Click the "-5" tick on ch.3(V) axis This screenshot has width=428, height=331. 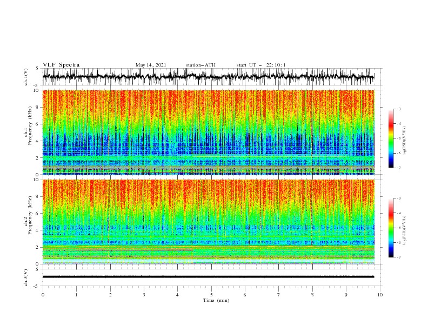(36, 286)
